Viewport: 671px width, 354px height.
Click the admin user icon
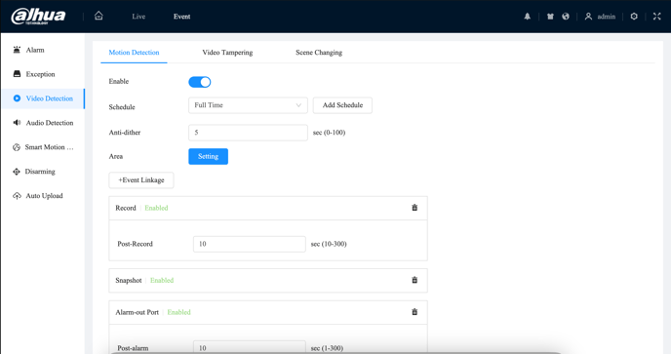[x=588, y=17]
